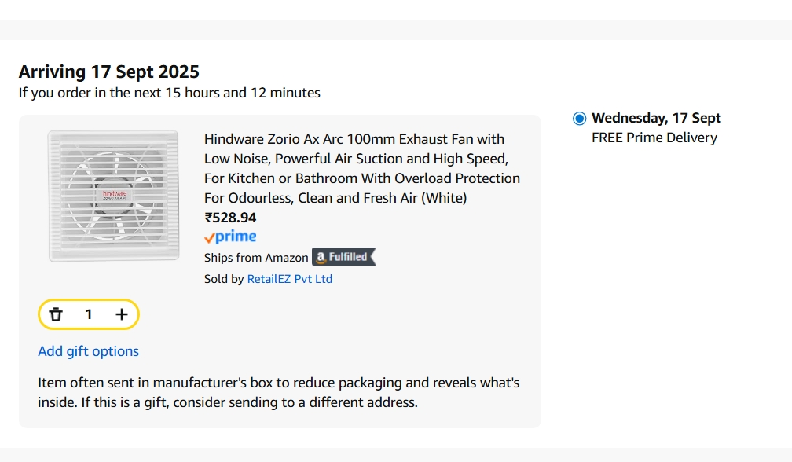Click the Arriving 17 Sept 2025 heading
This screenshot has height=462, width=792.
coord(108,71)
